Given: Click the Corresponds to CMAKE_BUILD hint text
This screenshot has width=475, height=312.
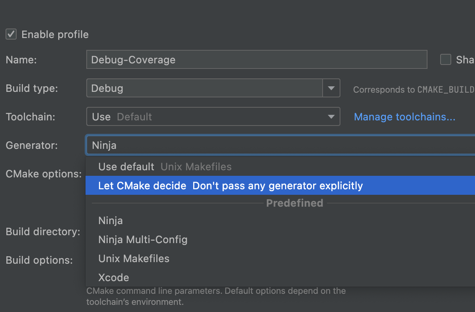Looking at the screenshot, I should coord(414,90).
